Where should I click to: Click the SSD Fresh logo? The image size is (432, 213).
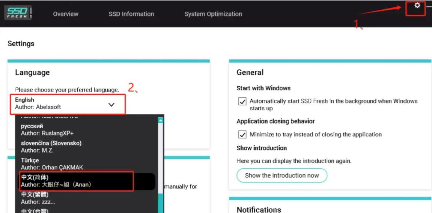(x=18, y=13)
